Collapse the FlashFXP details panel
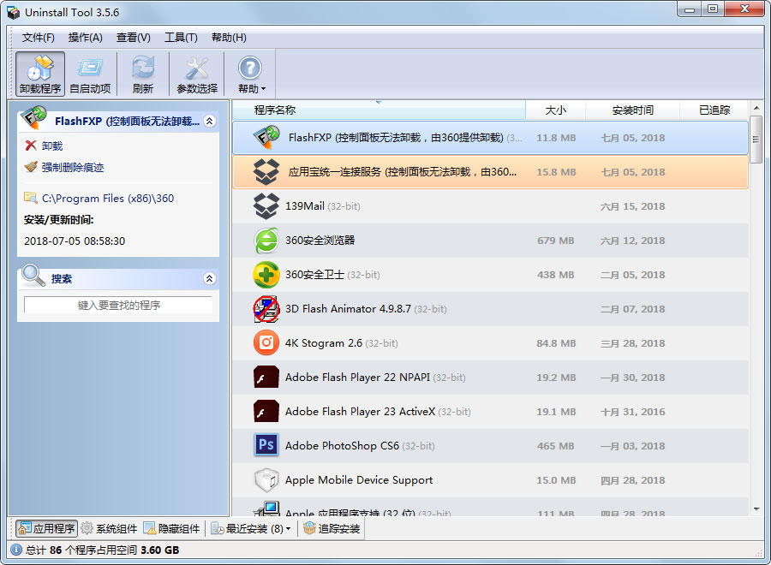Screen dimensions: 771x565 tap(210, 121)
